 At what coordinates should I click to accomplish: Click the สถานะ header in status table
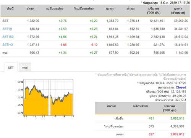click(112, 106)
